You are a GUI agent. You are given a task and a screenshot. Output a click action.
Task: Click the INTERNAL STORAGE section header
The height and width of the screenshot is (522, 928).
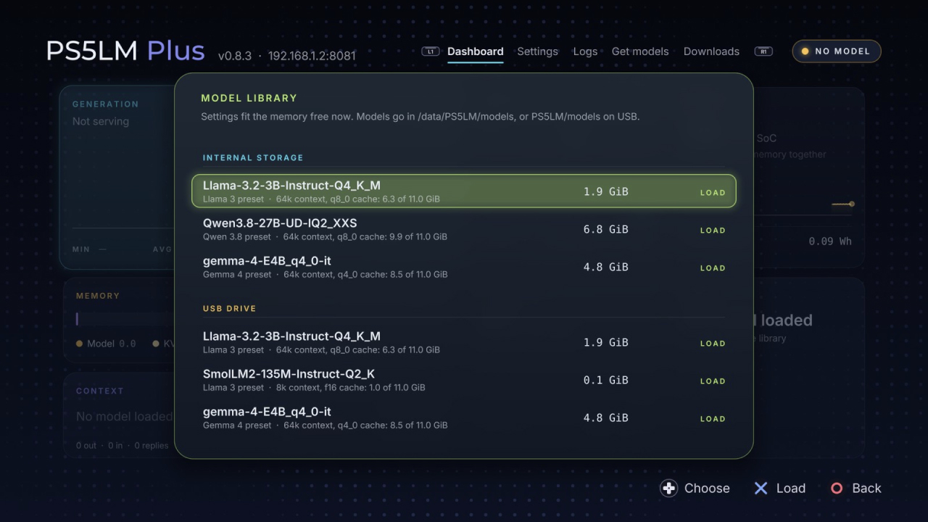[x=253, y=157]
